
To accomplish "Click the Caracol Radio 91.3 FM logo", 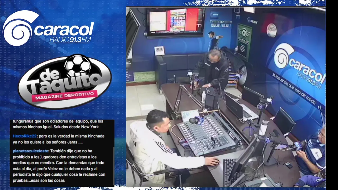I will [x=48, y=28].
